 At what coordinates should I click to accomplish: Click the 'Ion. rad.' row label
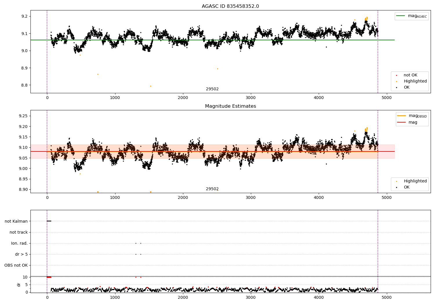[19, 243]
